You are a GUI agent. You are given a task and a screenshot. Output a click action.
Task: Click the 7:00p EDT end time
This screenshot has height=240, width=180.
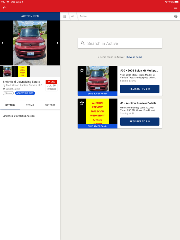(51, 89)
